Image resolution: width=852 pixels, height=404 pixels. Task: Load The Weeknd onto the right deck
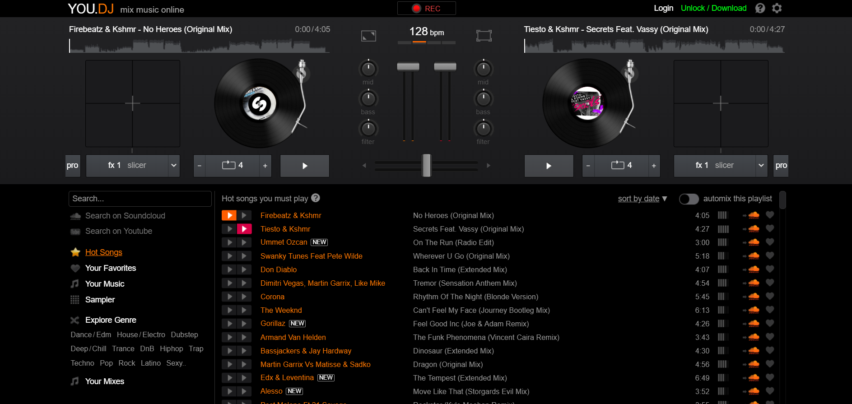point(244,310)
